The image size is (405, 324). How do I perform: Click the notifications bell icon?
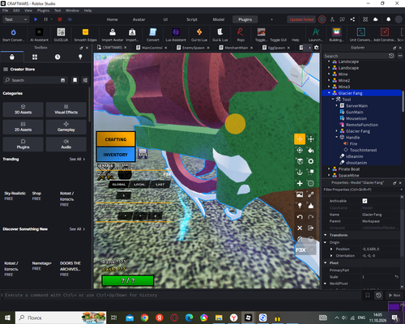coord(388,19)
